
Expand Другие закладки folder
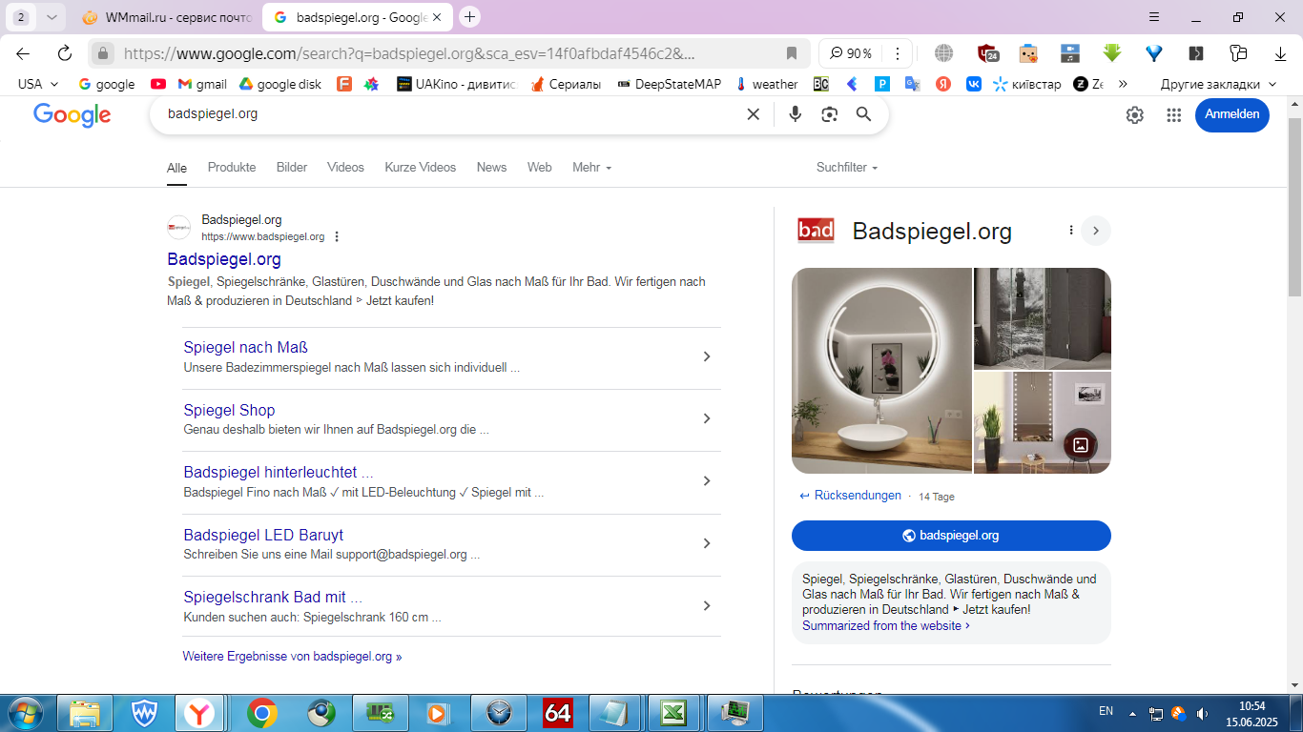pyautogui.click(x=1218, y=84)
